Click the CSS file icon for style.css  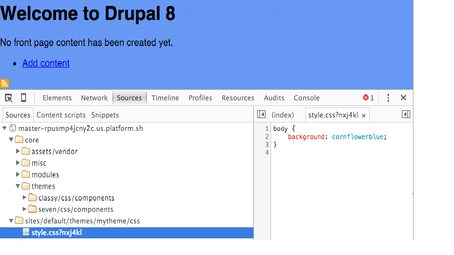(x=26, y=232)
